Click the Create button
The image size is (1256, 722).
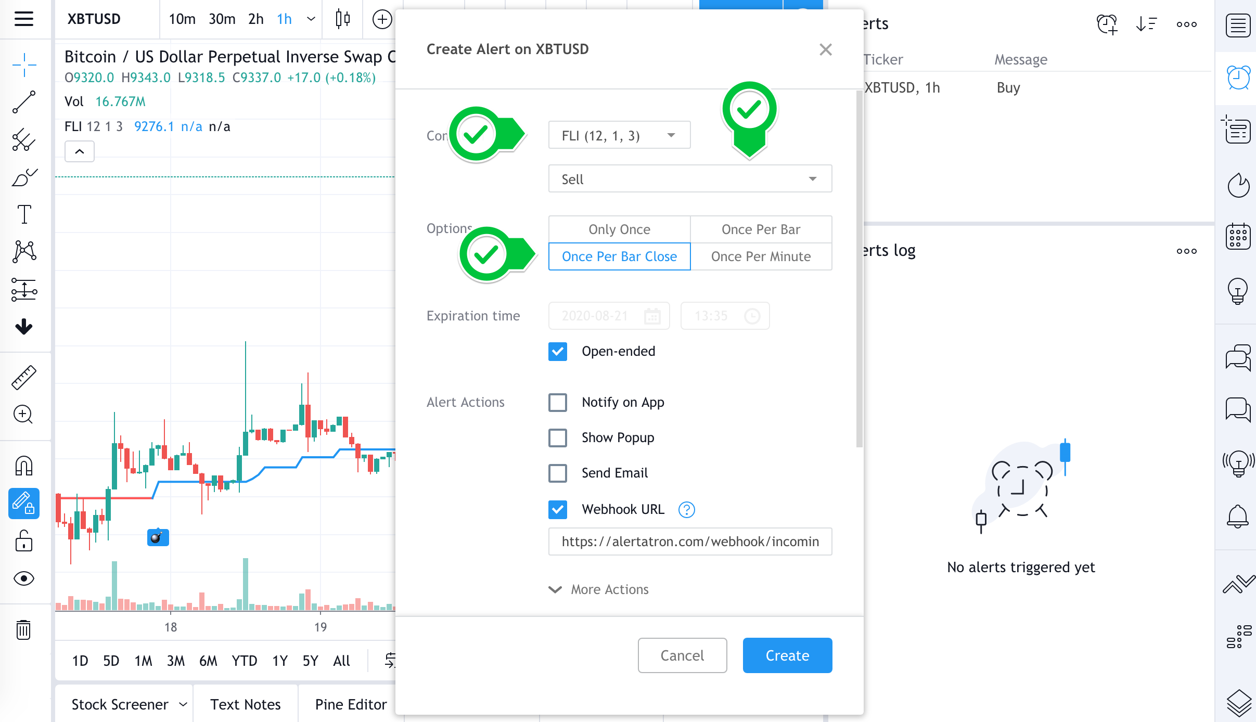pos(787,655)
